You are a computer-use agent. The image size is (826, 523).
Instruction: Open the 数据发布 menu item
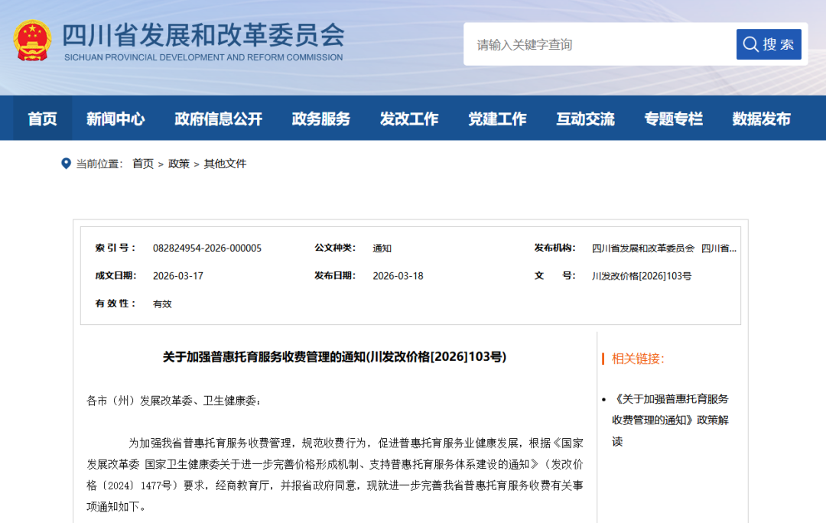coord(761,119)
